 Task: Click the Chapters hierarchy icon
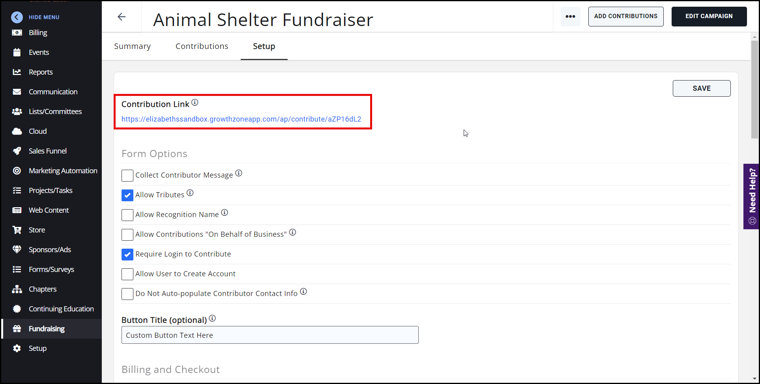[x=17, y=289]
